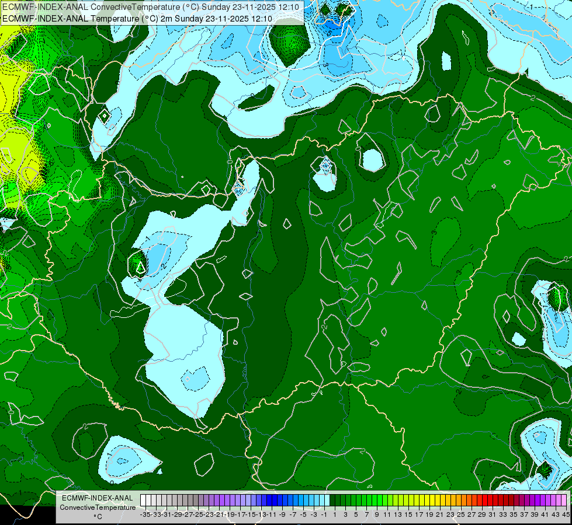Click the legend's '°C' unit label
Image resolution: width=572 pixels, height=525 pixels.
(98, 517)
